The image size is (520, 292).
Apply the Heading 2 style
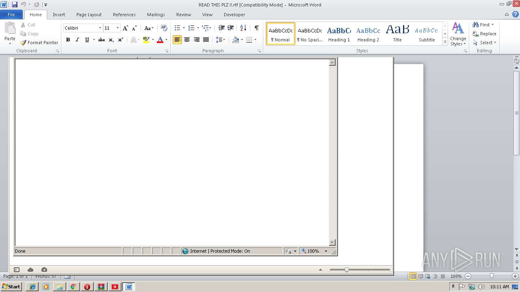coord(368,34)
